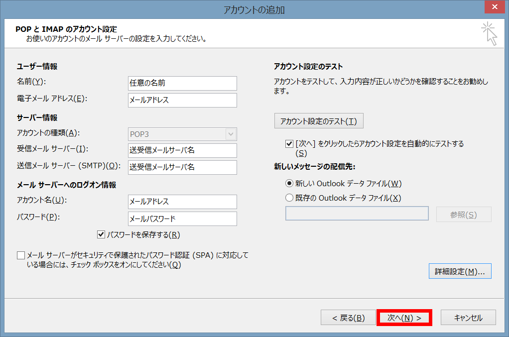Image resolution: width=509 pixels, height=337 pixels.
Task: Select 新しい Outlook データ ファイル option
Action: 289,183
